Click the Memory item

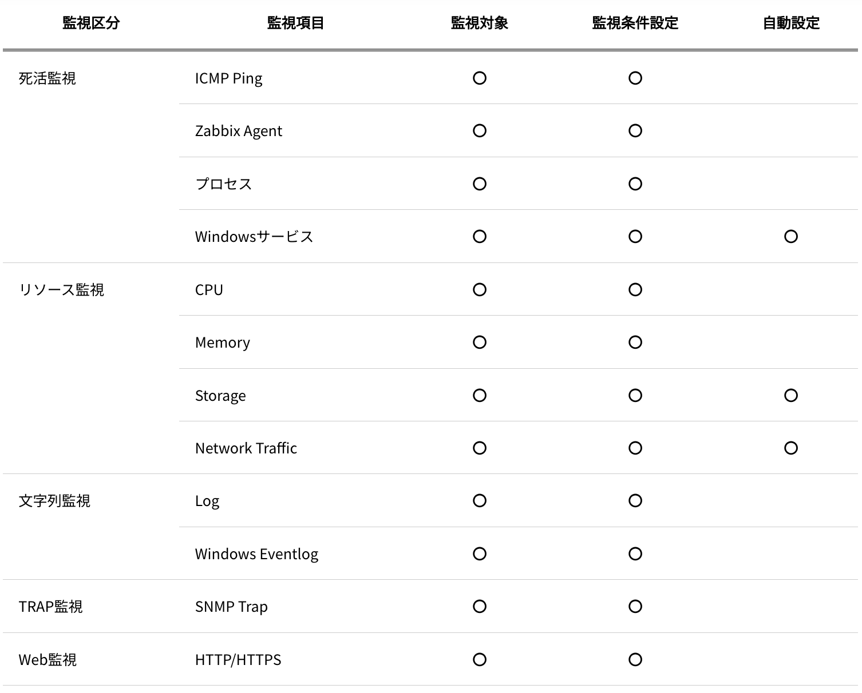(223, 342)
